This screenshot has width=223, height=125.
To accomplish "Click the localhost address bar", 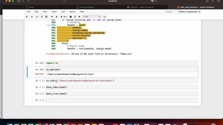I will [x=113, y=1].
